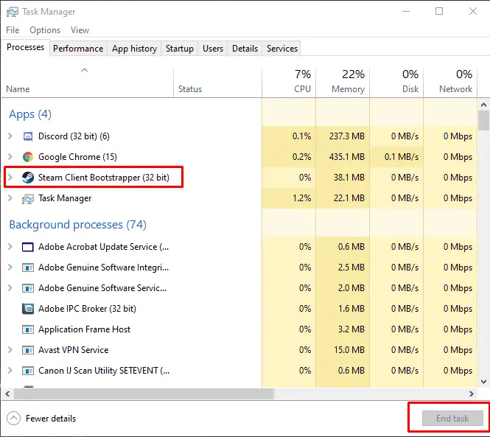Screen dimensions: 490x437
Task: Click the horizontal scrollbar thumb
Action: [x=144, y=394]
